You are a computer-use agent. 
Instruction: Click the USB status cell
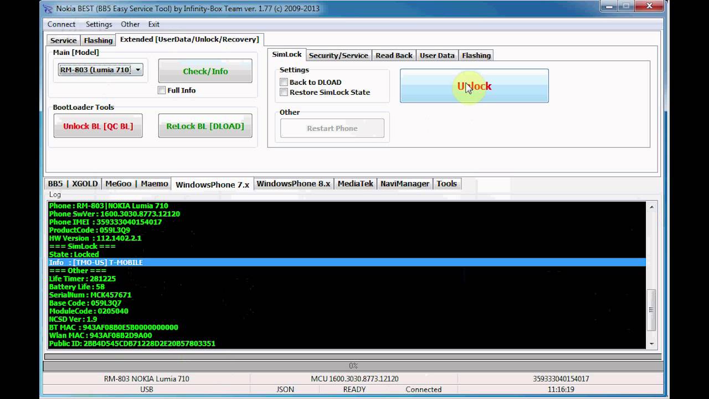coord(146,390)
